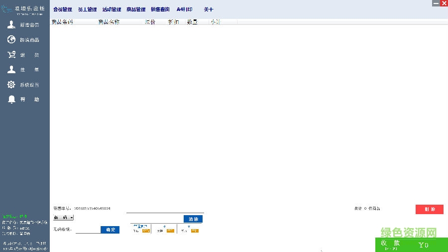448x252 pixels.
Task: Open the 关于 menu item
Action: coord(208,9)
